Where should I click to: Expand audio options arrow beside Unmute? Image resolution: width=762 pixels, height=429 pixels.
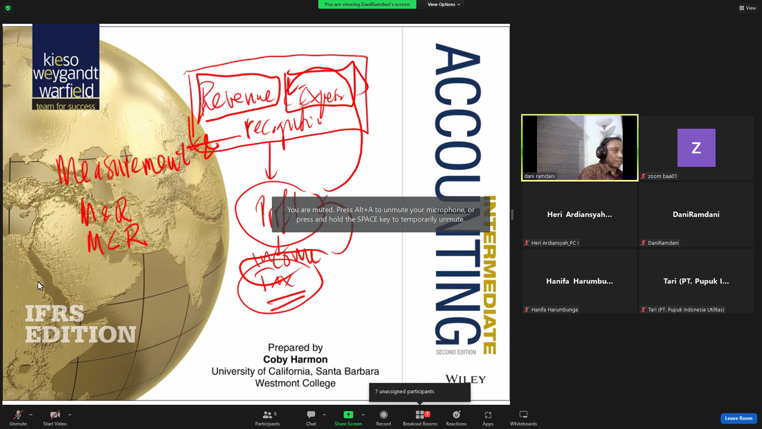[x=31, y=415]
